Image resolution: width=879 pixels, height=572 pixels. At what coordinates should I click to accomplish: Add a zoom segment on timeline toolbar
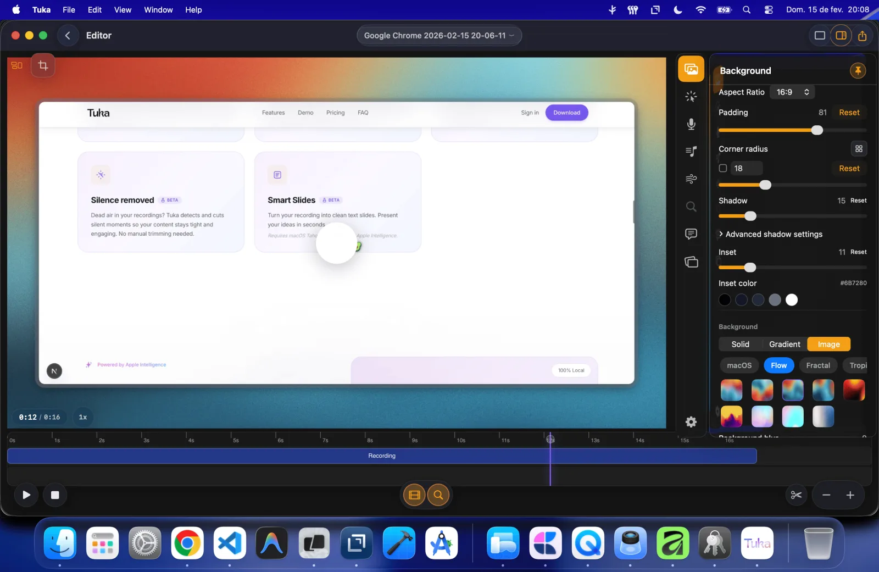tap(438, 495)
